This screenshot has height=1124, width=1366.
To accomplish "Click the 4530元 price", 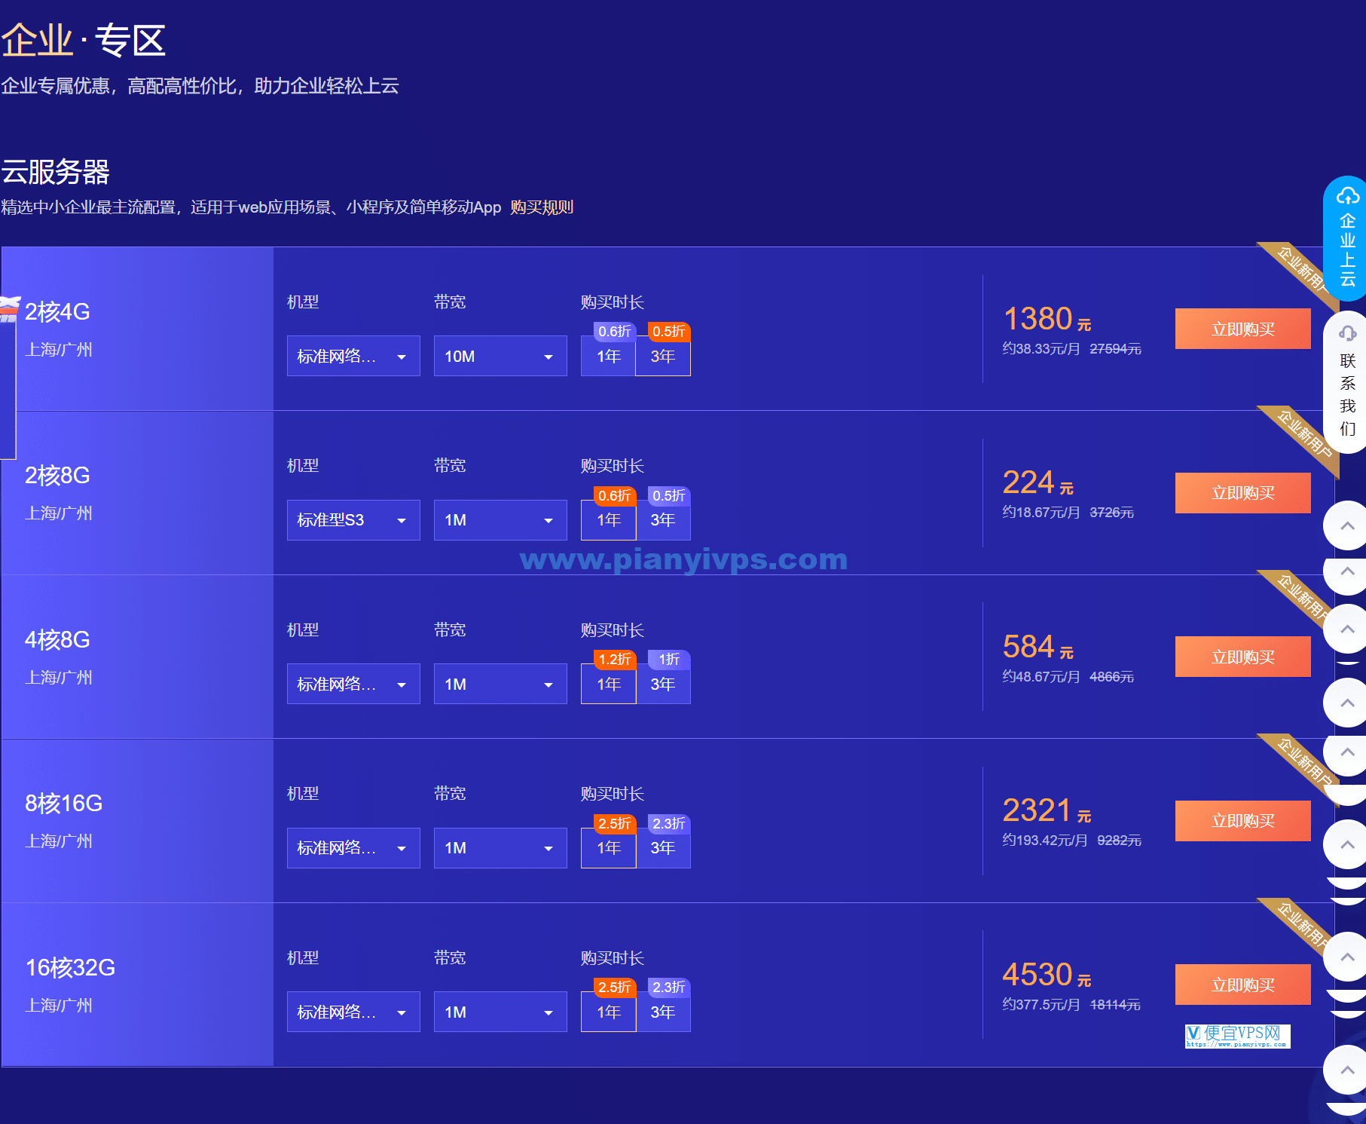I will [1047, 975].
